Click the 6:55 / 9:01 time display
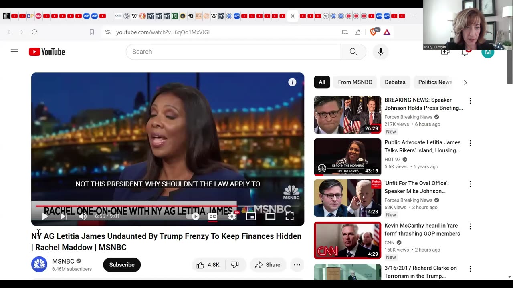Screen dimensions: 513x288 pos(107,216)
